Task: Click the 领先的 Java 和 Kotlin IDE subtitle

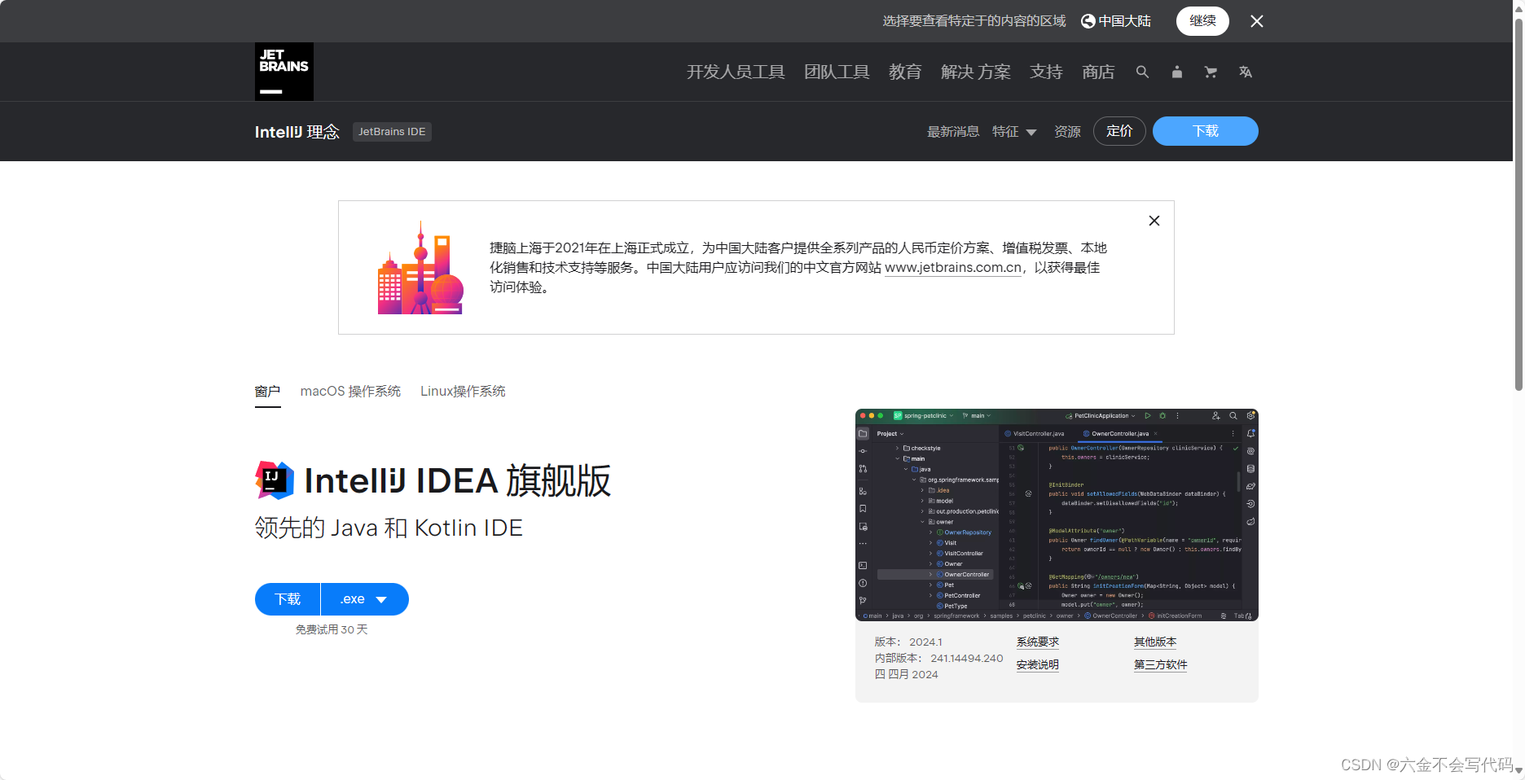Action: [389, 528]
